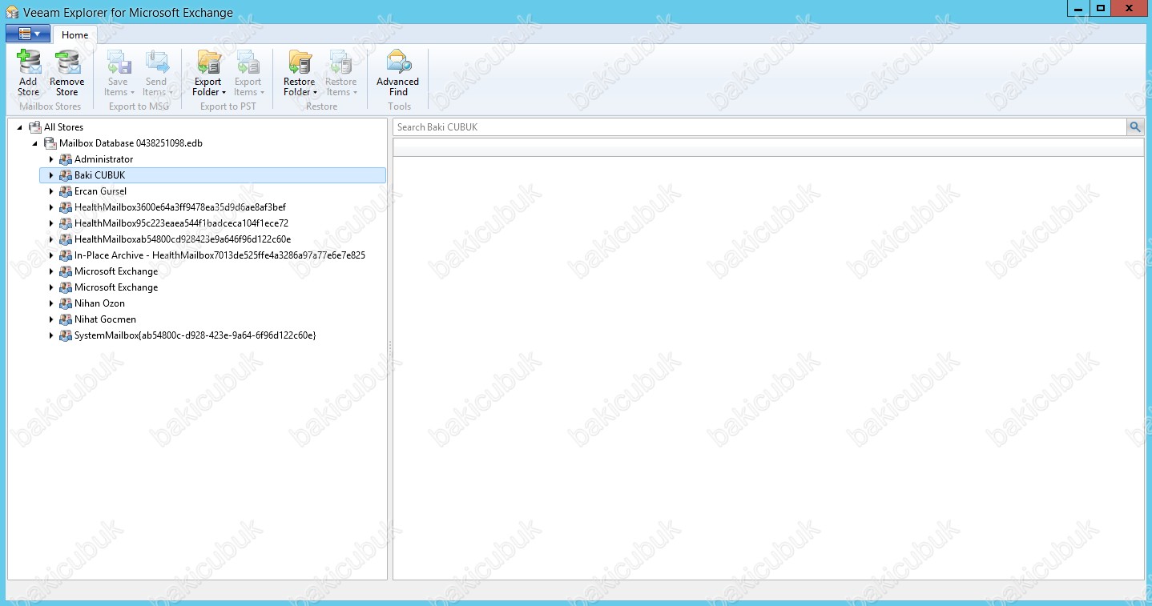Maximize the Veeam Explorer window
Image resolution: width=1152 pixels, height=606 pixels.
click(x=1101, y=7)
